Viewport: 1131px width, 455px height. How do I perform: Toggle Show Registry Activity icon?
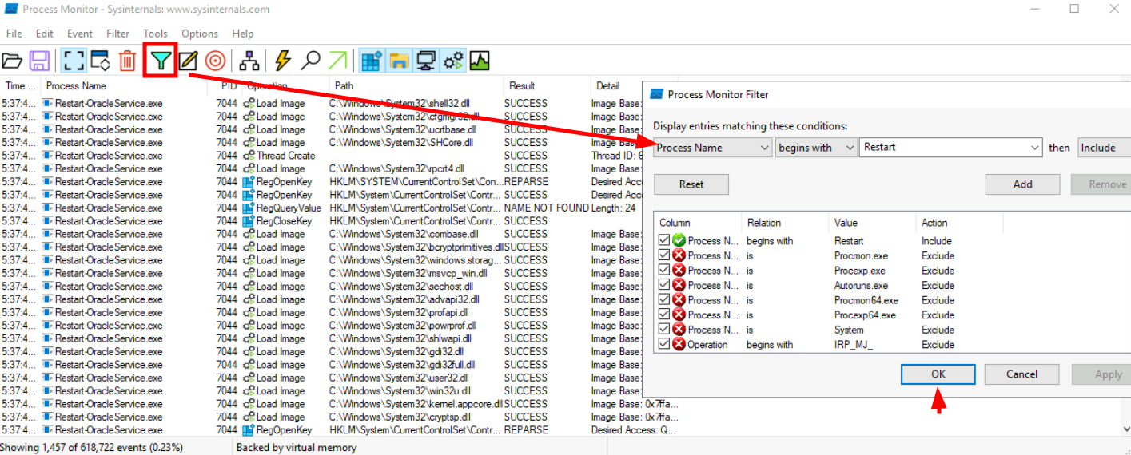coord(371,61)
